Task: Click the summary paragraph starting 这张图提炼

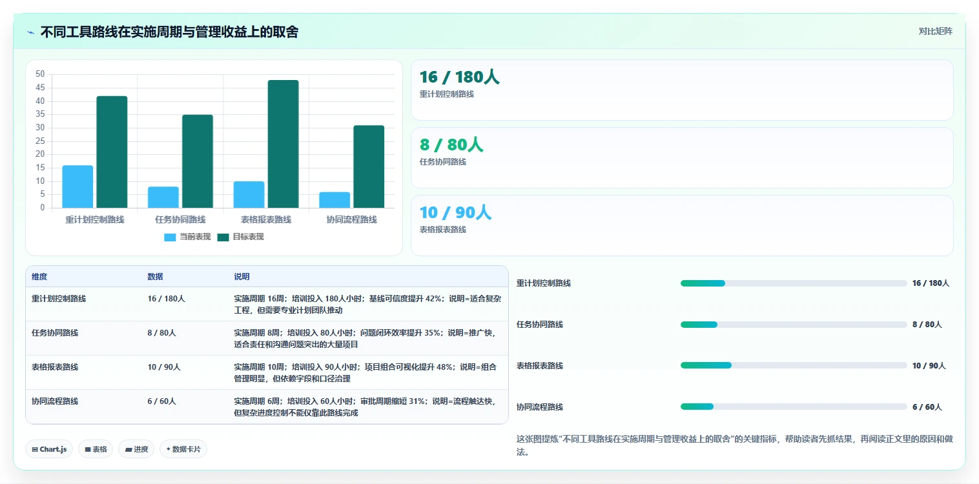Action: (x=734, y=445)
